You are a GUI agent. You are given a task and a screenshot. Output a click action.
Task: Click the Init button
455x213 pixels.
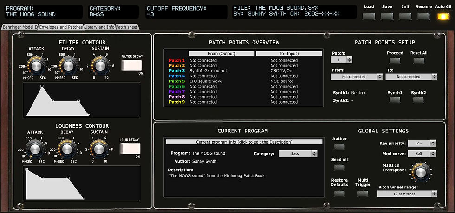coord(405,16)
